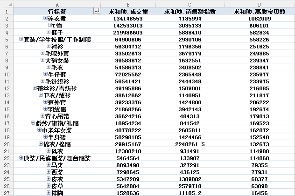The image size is (295, 196).
Task: Expand the 牛仔裤 item
Action: tap(45, 74)
